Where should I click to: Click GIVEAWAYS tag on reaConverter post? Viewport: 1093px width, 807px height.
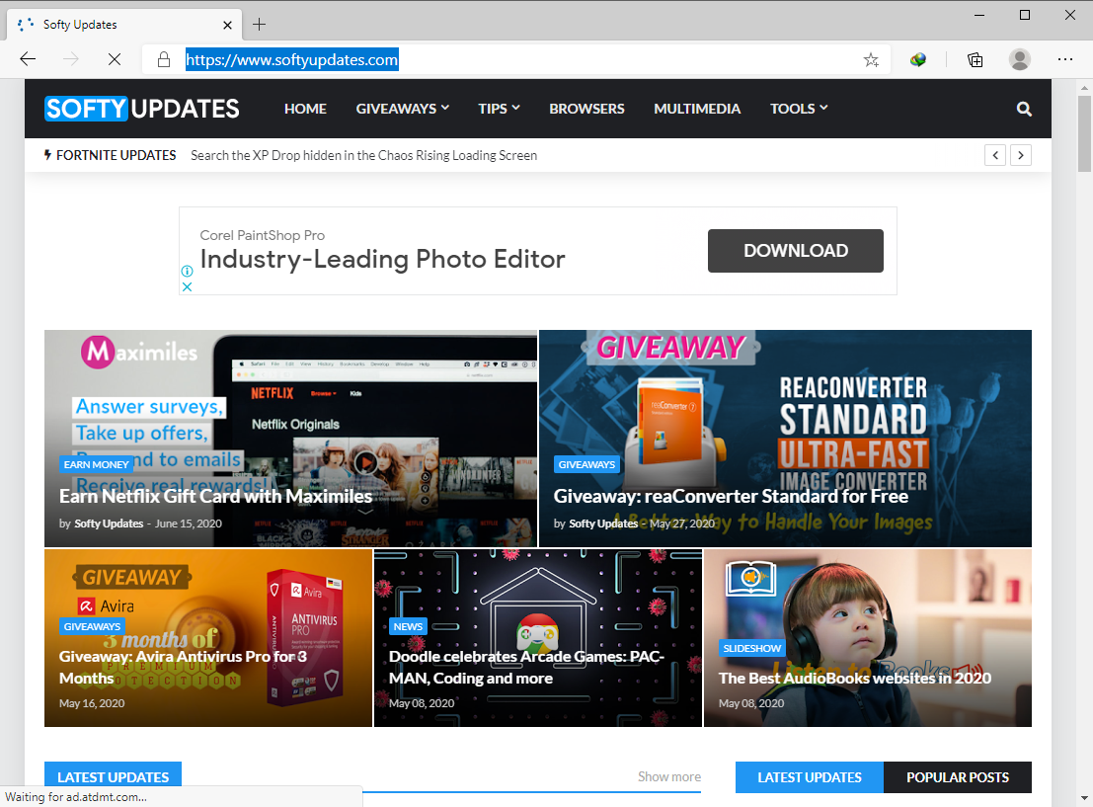pyautogui.click(x=586, y=464)
